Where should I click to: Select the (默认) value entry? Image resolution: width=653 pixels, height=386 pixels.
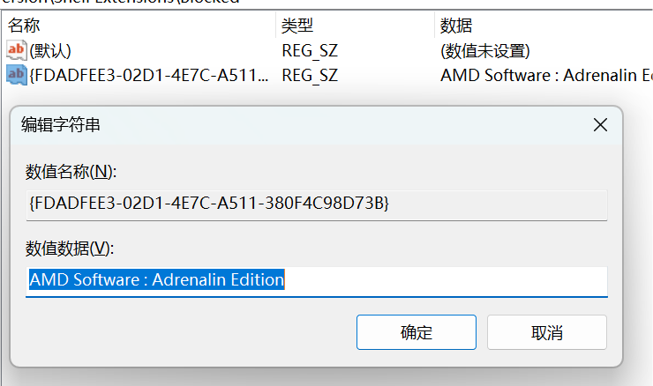[50, 50]
